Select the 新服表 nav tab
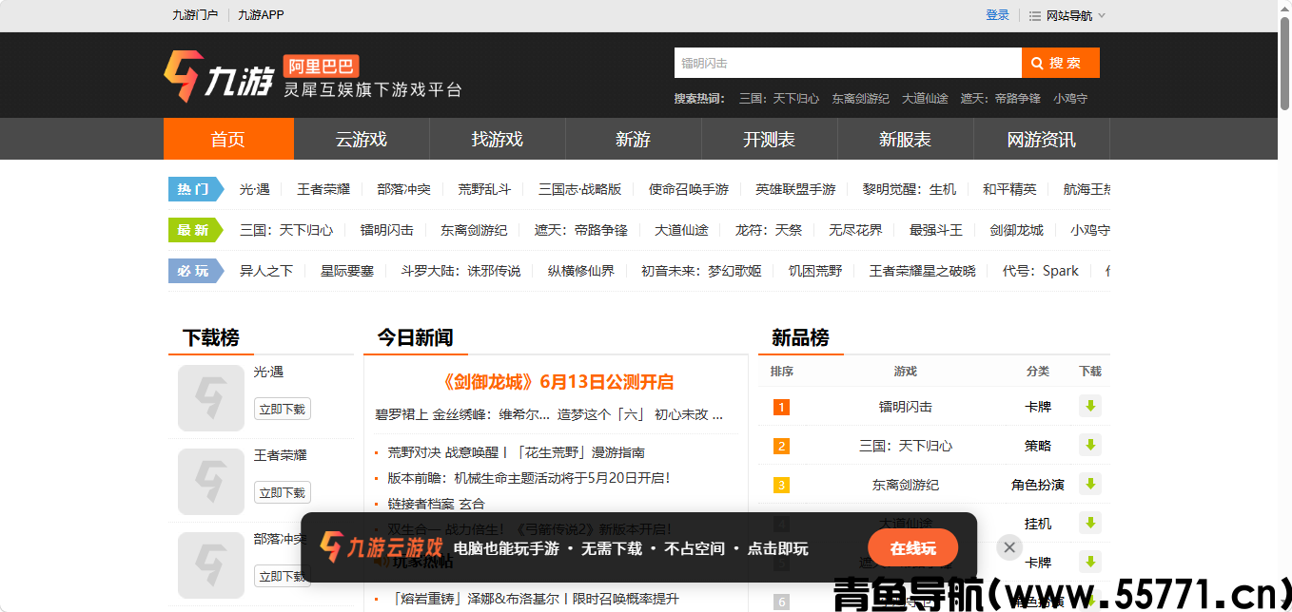The width and height of the screenshot is (1292, 612). [x=906, y=139]
